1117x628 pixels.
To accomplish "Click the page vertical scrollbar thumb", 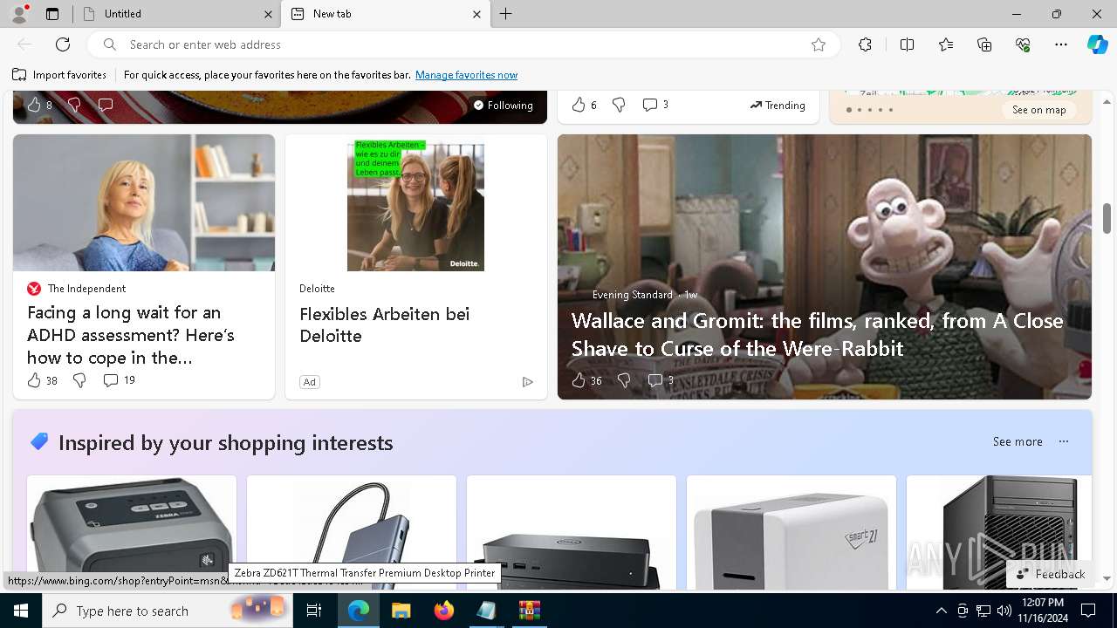I will (1107, 218).
